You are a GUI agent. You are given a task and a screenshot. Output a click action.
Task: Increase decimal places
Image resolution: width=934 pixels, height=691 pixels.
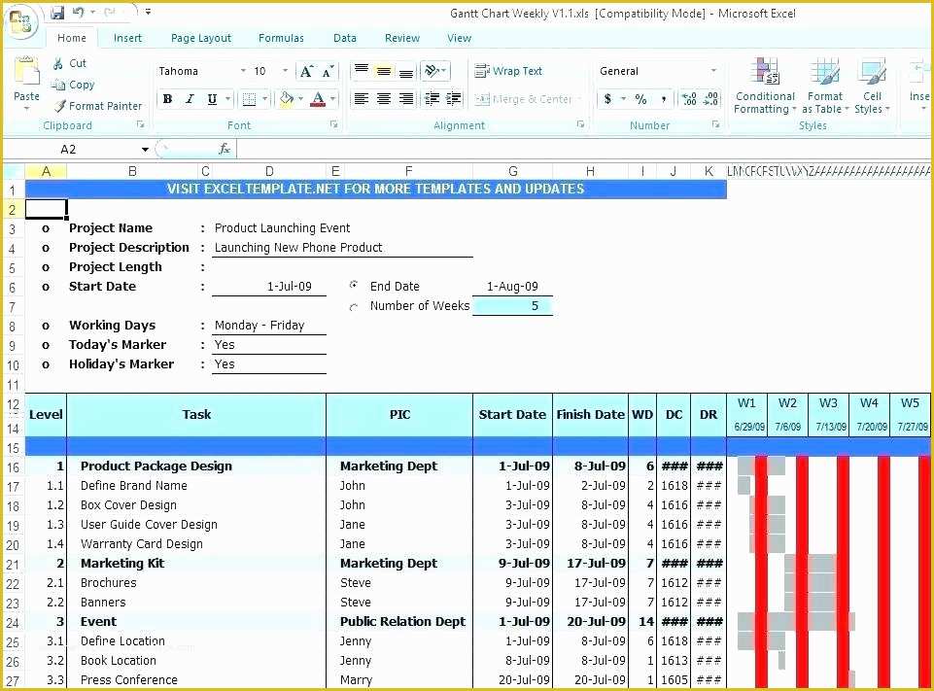pyautogui.click(x=689, y=99)
